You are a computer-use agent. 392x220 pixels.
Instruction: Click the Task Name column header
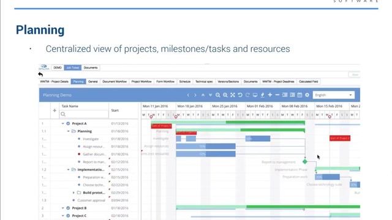pos(70,106)
